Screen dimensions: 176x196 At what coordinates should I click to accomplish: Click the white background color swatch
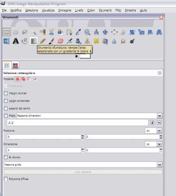tap(85, 56)
